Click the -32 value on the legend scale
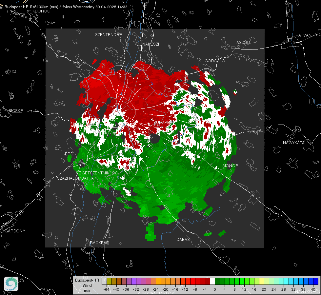 click(x=136, y=289)
